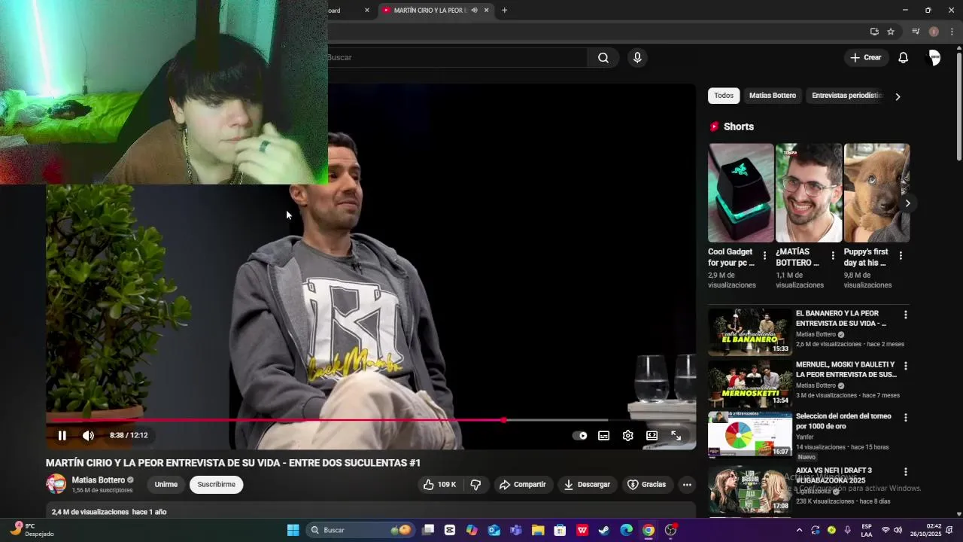This screenshot has height=542, width=963.
Task: Click the red playhead on the progress bar
Action: 503,420
